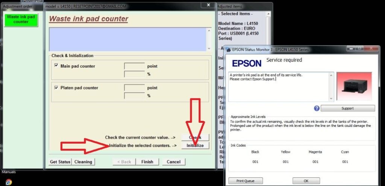Click the Magenta ink code 001

pos(315,162)
